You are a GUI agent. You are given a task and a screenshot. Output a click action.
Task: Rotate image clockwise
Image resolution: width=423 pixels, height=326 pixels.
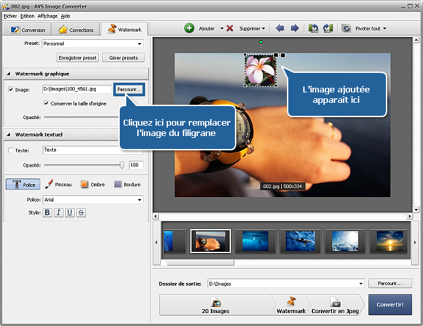pyautogui.click(x=327, y=29)
